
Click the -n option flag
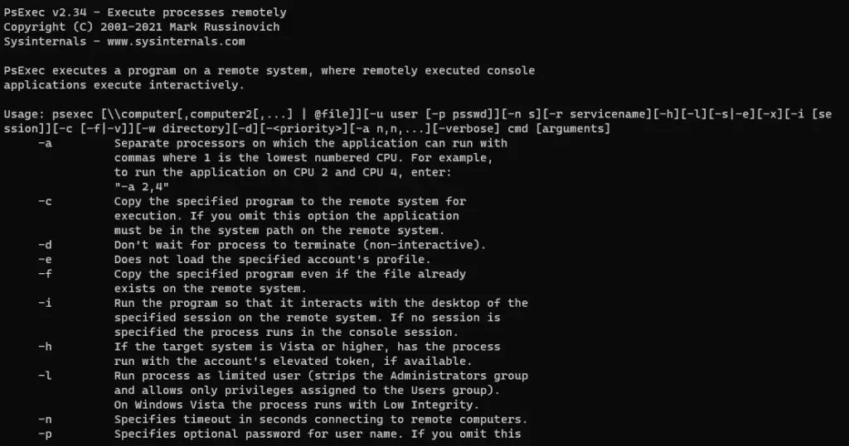coord(45,420)
